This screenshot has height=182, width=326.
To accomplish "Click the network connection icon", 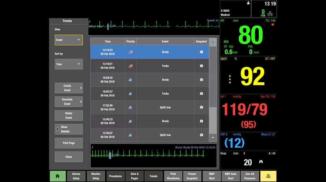I will tap(270, 14).
